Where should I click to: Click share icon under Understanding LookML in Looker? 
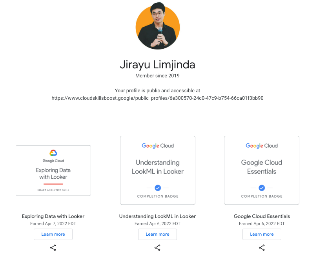[x=157, y=247]
